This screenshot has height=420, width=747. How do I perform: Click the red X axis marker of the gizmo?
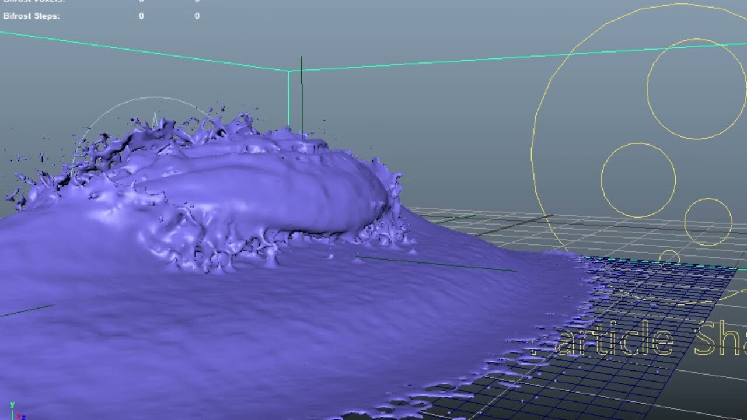19,416
